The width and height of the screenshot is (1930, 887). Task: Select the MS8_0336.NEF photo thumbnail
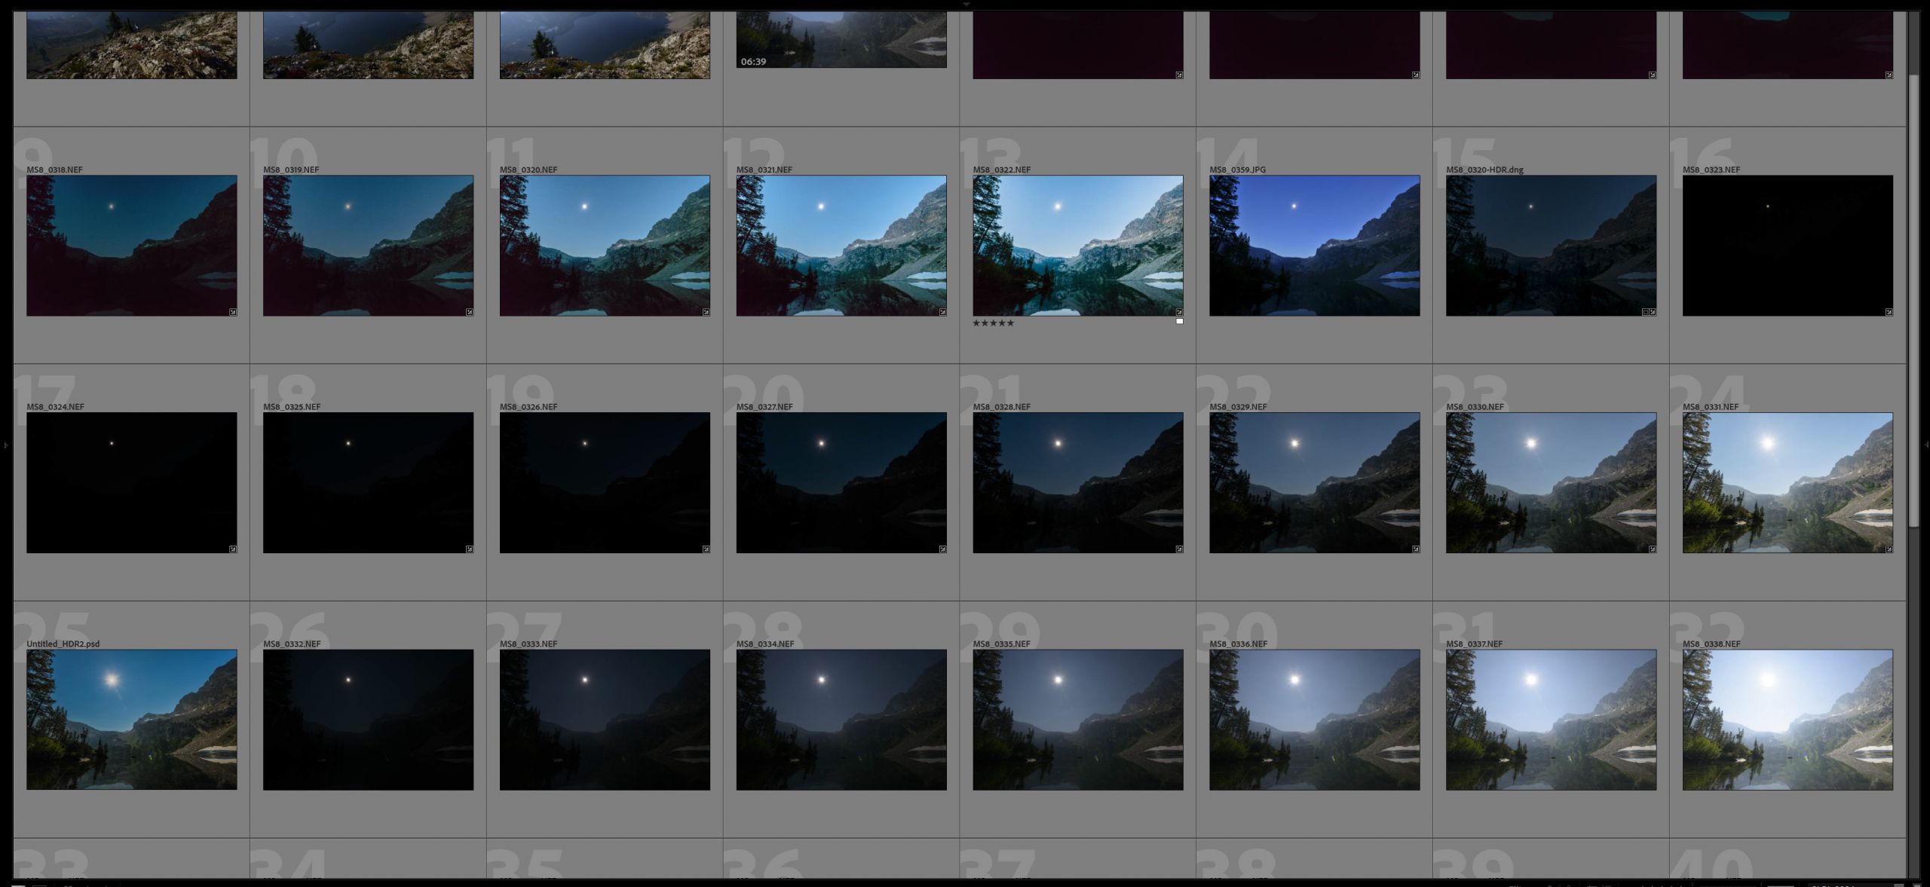pyautogui.click(x=1315, y=720)
